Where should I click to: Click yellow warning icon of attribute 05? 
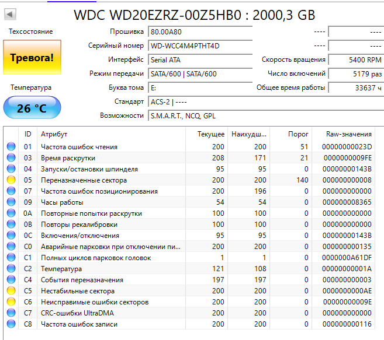11,180
